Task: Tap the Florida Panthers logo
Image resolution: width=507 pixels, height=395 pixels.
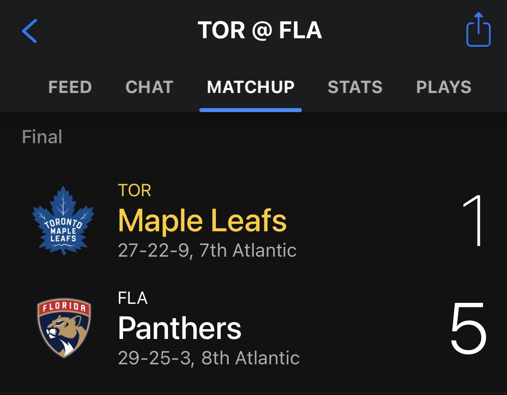Action: click(x=64, y=328)
